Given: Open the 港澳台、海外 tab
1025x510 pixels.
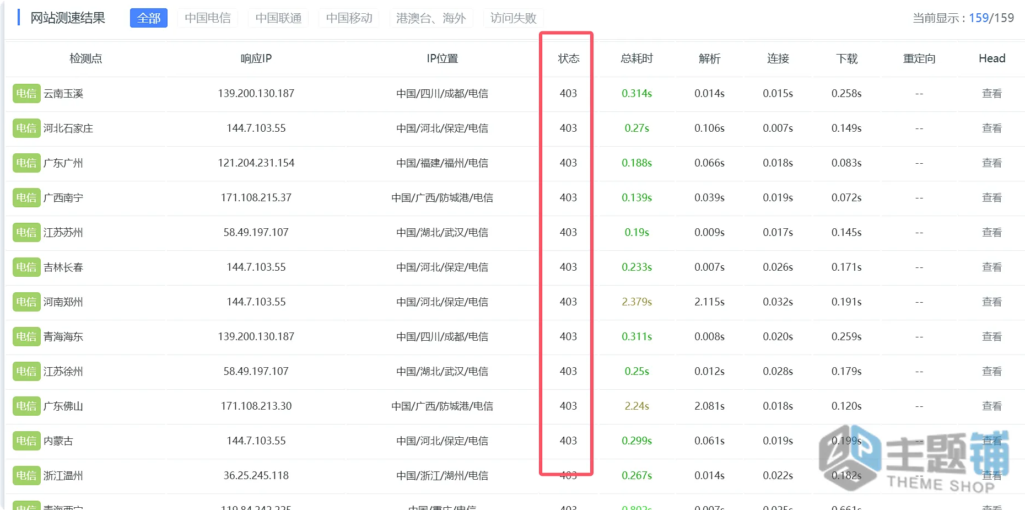Looking at the screenshot, I should tap(431, 18).
